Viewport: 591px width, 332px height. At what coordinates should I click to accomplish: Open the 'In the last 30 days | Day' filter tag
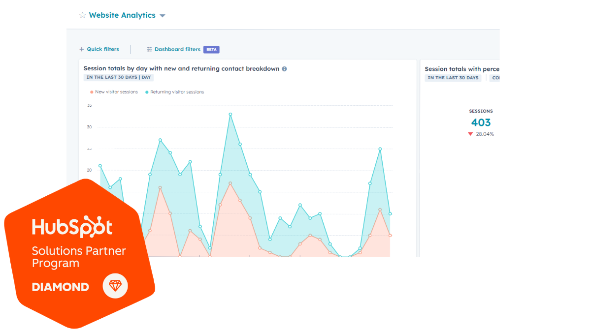pyautogui.click(x=119, y=78)
